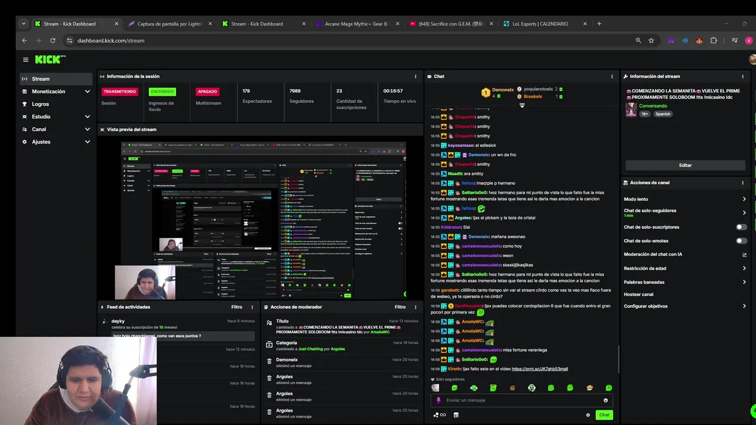Open the tab search dropdown arrow
The width and height of the screenshot is (756, 425).
pos(23,24)
